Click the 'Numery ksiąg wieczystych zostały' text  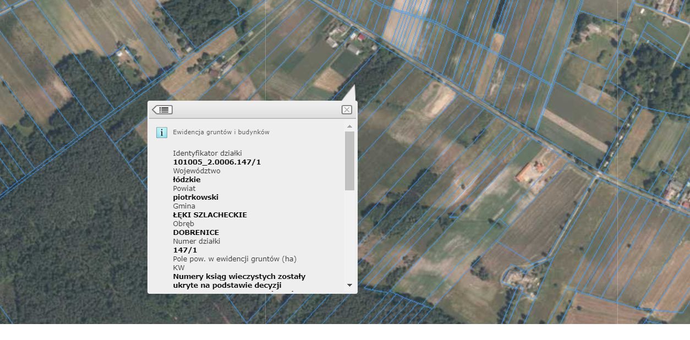click(x=239, y=276)
